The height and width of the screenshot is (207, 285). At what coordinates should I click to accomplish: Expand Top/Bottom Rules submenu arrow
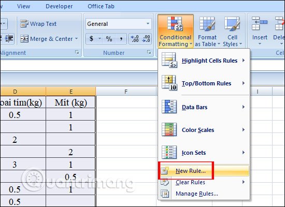244,83
